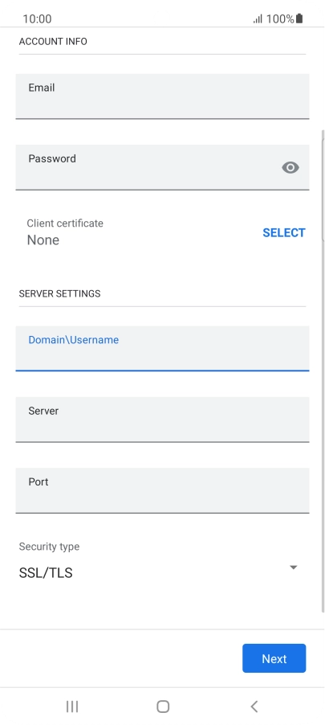
Task: Tap the Security type label
Action: pos(49,547)
